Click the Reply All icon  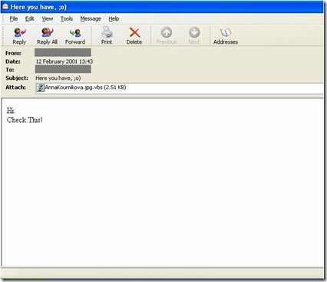pos(48,32)
